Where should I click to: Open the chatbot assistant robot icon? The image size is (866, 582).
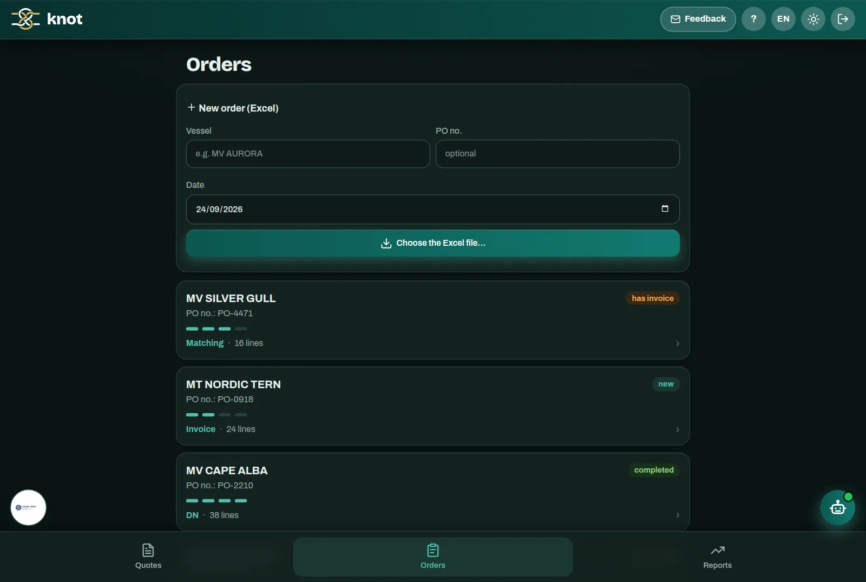(x=837, y=508)
